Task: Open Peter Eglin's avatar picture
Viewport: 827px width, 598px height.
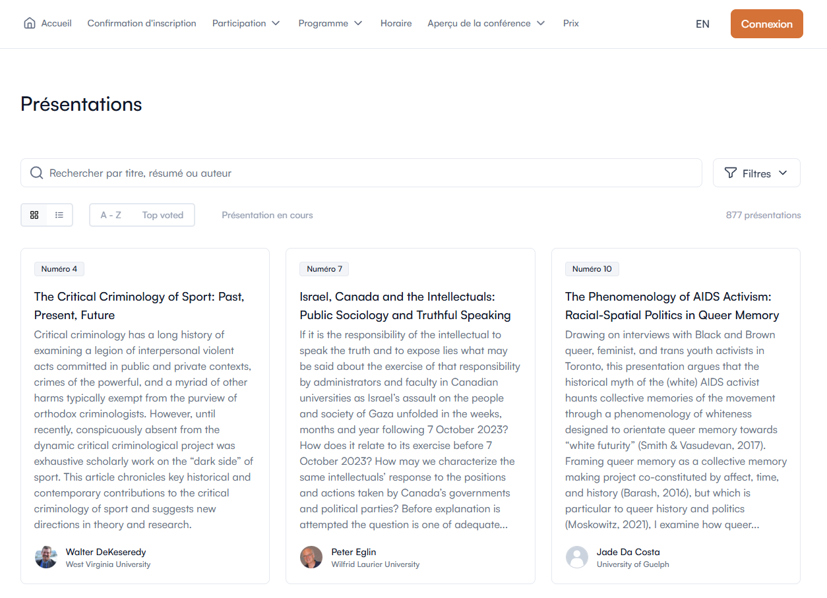Action: (x=311, y=557)
